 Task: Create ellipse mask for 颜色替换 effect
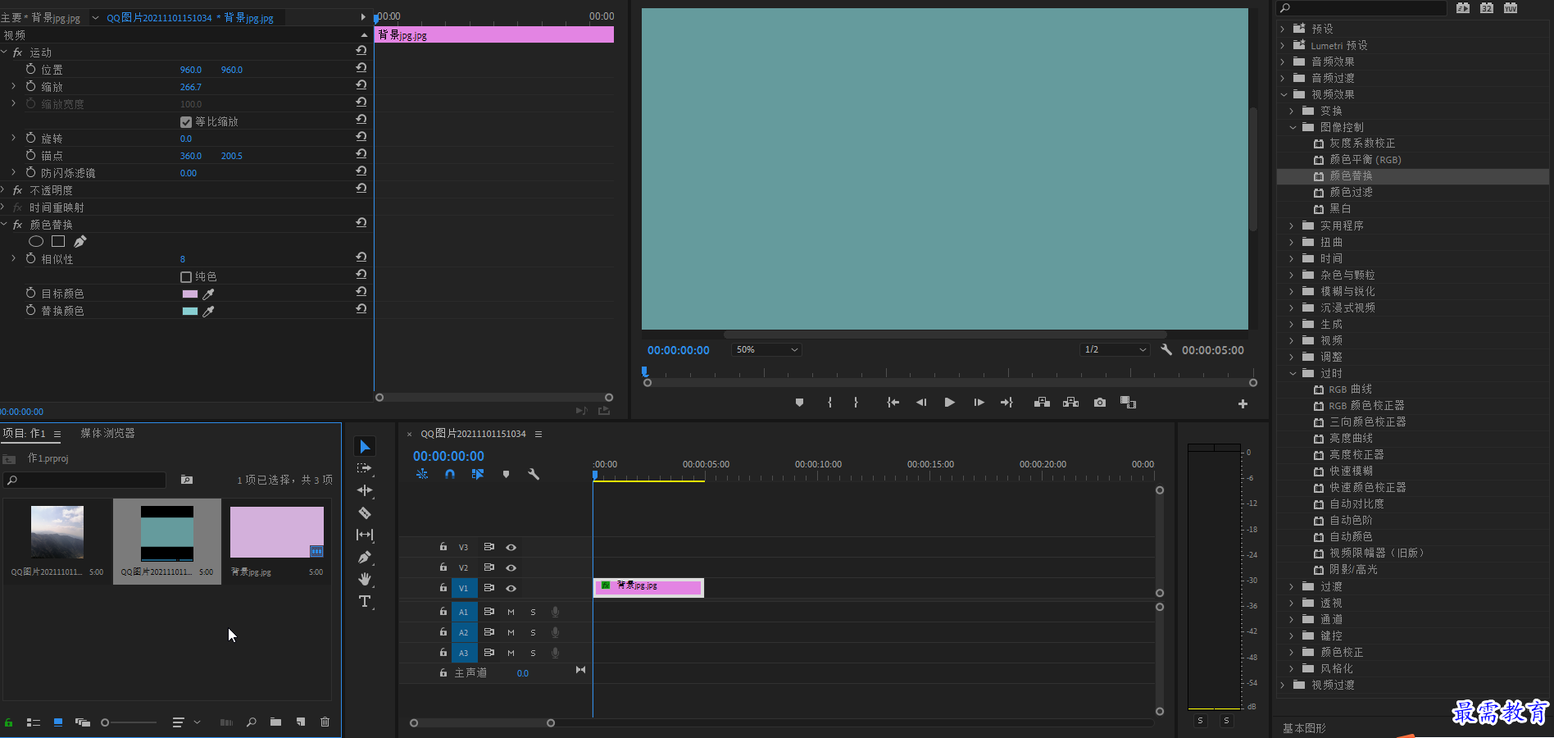pos(36,241)
